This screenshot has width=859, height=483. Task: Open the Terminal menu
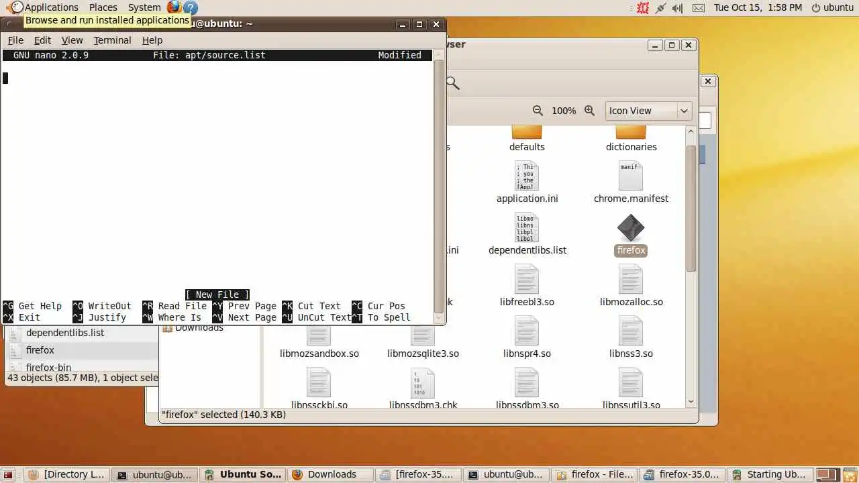(x=112, y=40)
